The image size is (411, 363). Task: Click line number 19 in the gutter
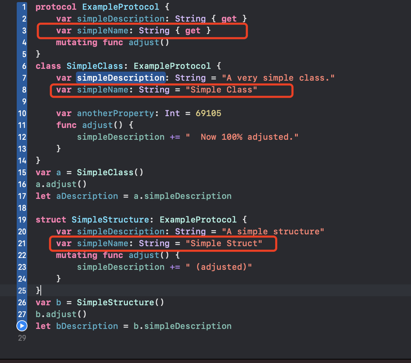pos(22,220)
